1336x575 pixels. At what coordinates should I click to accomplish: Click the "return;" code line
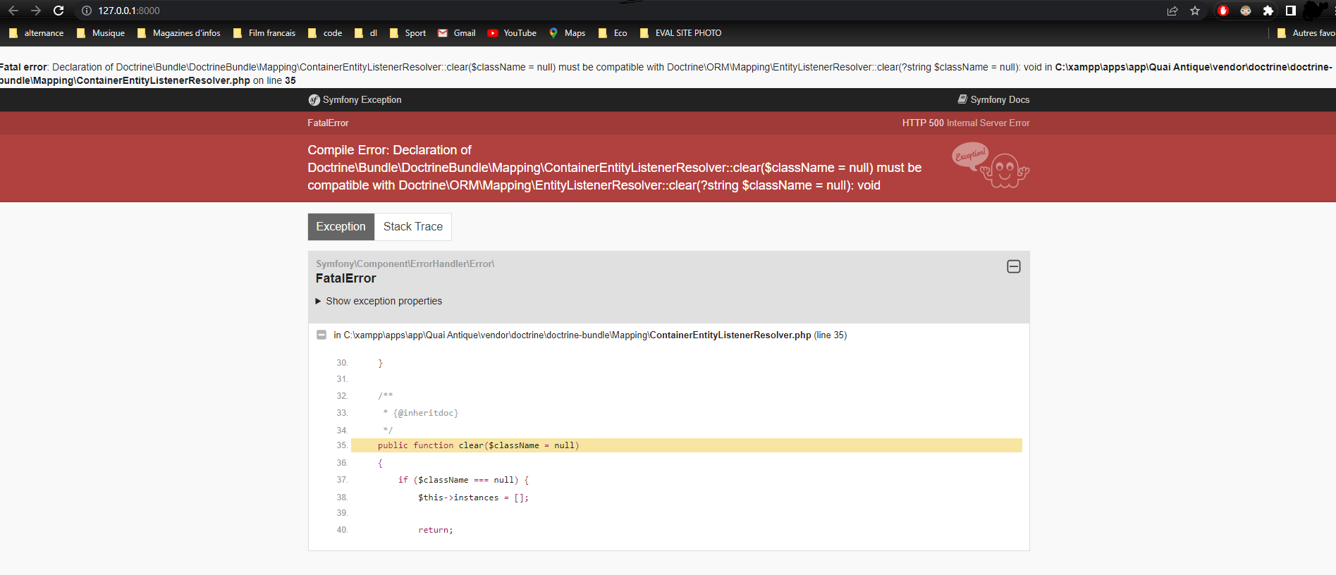tap(436, 530)
